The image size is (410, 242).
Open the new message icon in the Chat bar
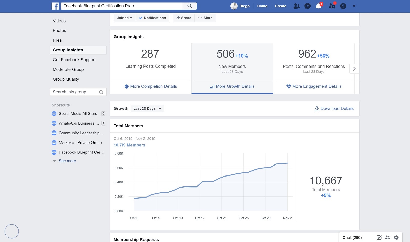click(379, 238)
